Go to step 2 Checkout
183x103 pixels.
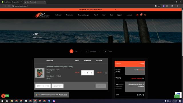(x=90, y=51)
